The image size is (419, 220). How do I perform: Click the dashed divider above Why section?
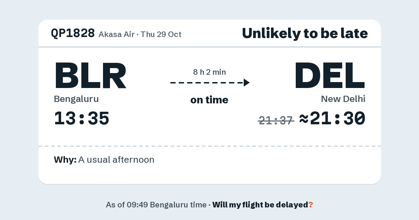(x=209, y=146)
